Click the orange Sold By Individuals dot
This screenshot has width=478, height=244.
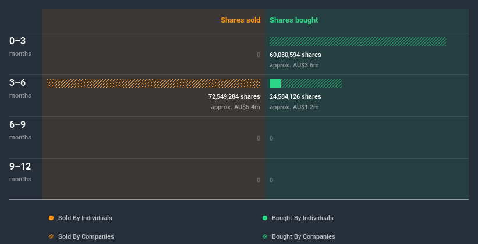51,218
